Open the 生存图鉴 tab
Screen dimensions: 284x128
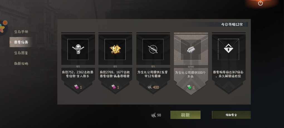[21, 53]
